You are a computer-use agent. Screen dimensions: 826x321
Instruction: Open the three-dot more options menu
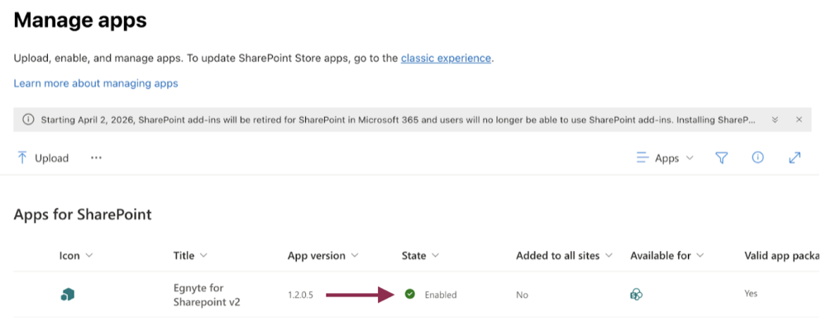coord(96,158)
